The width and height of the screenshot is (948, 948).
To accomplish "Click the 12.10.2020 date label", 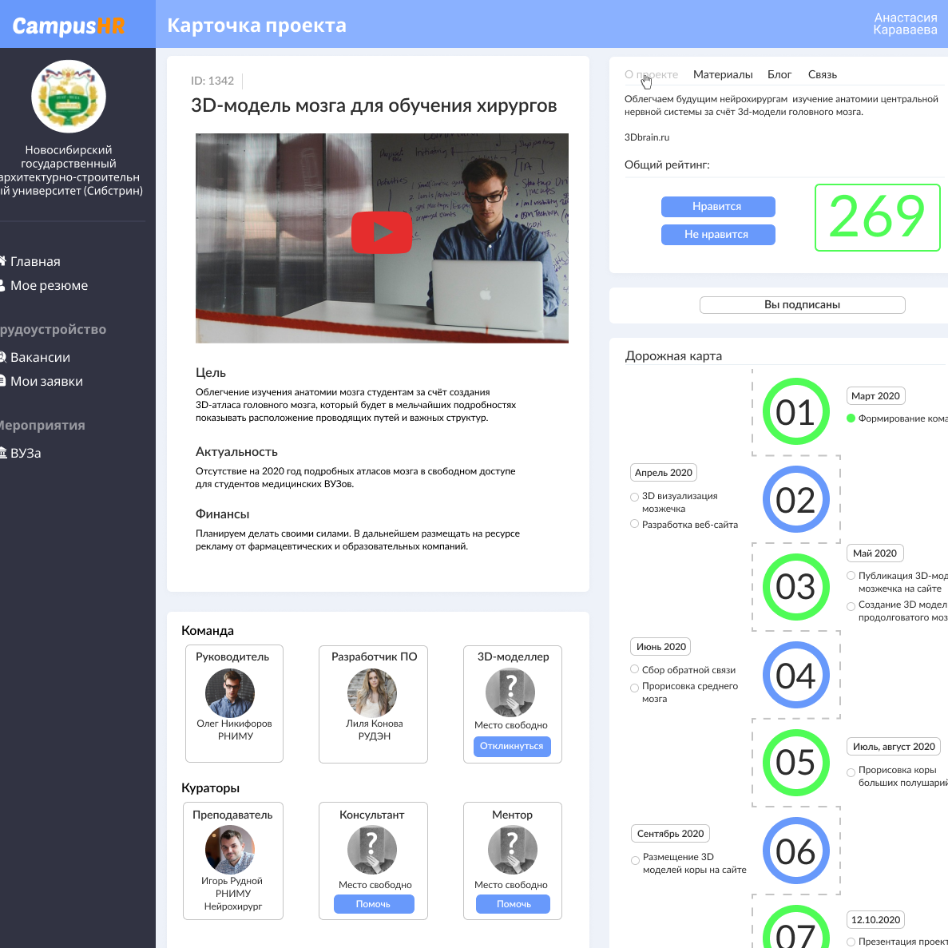I will [875, 919].
